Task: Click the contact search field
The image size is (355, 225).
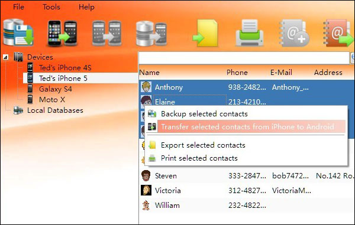Action: 244,58
